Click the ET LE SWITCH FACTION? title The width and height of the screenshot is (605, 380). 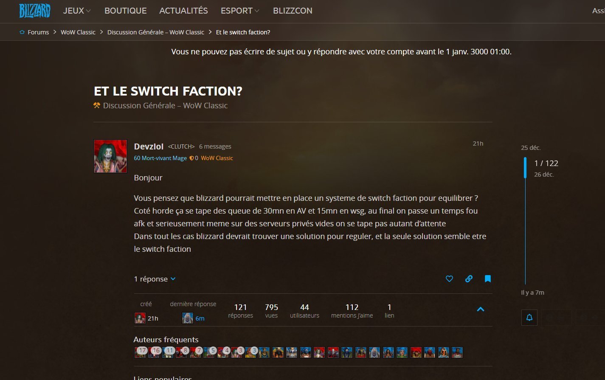tap(168, 91)
